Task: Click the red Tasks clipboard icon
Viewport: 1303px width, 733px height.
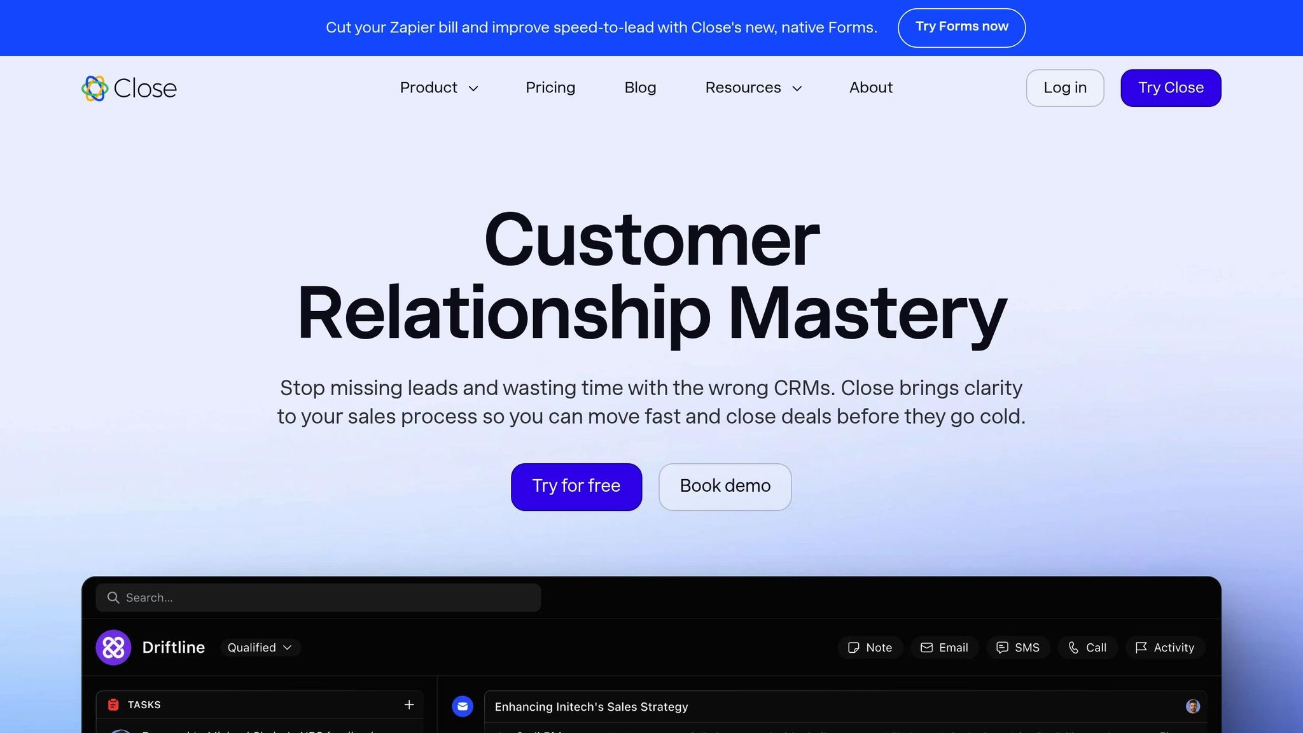Action: 113,704
